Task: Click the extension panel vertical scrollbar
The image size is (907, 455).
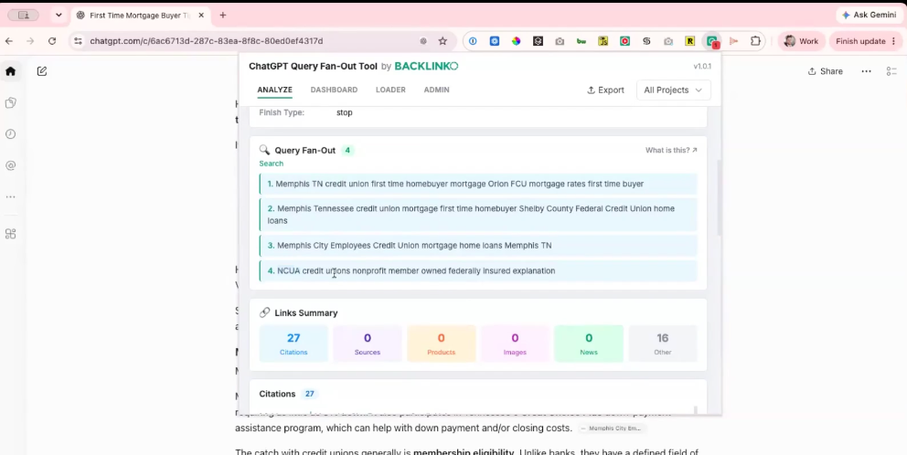Action: [719, 196]
